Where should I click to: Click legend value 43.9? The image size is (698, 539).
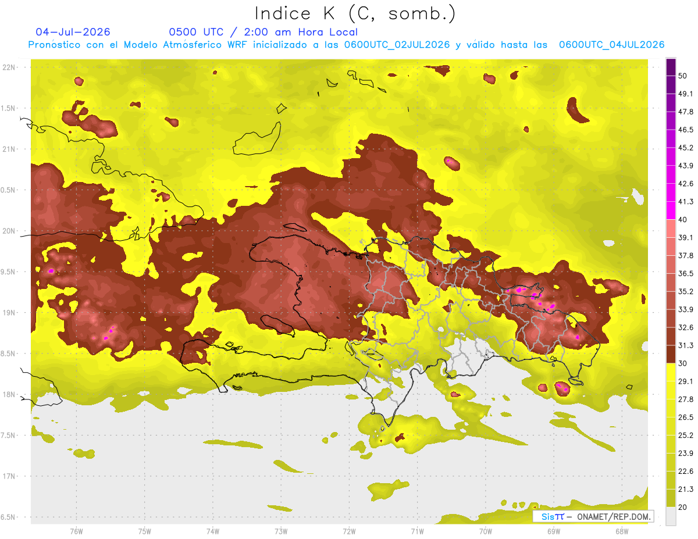(686, 166)
